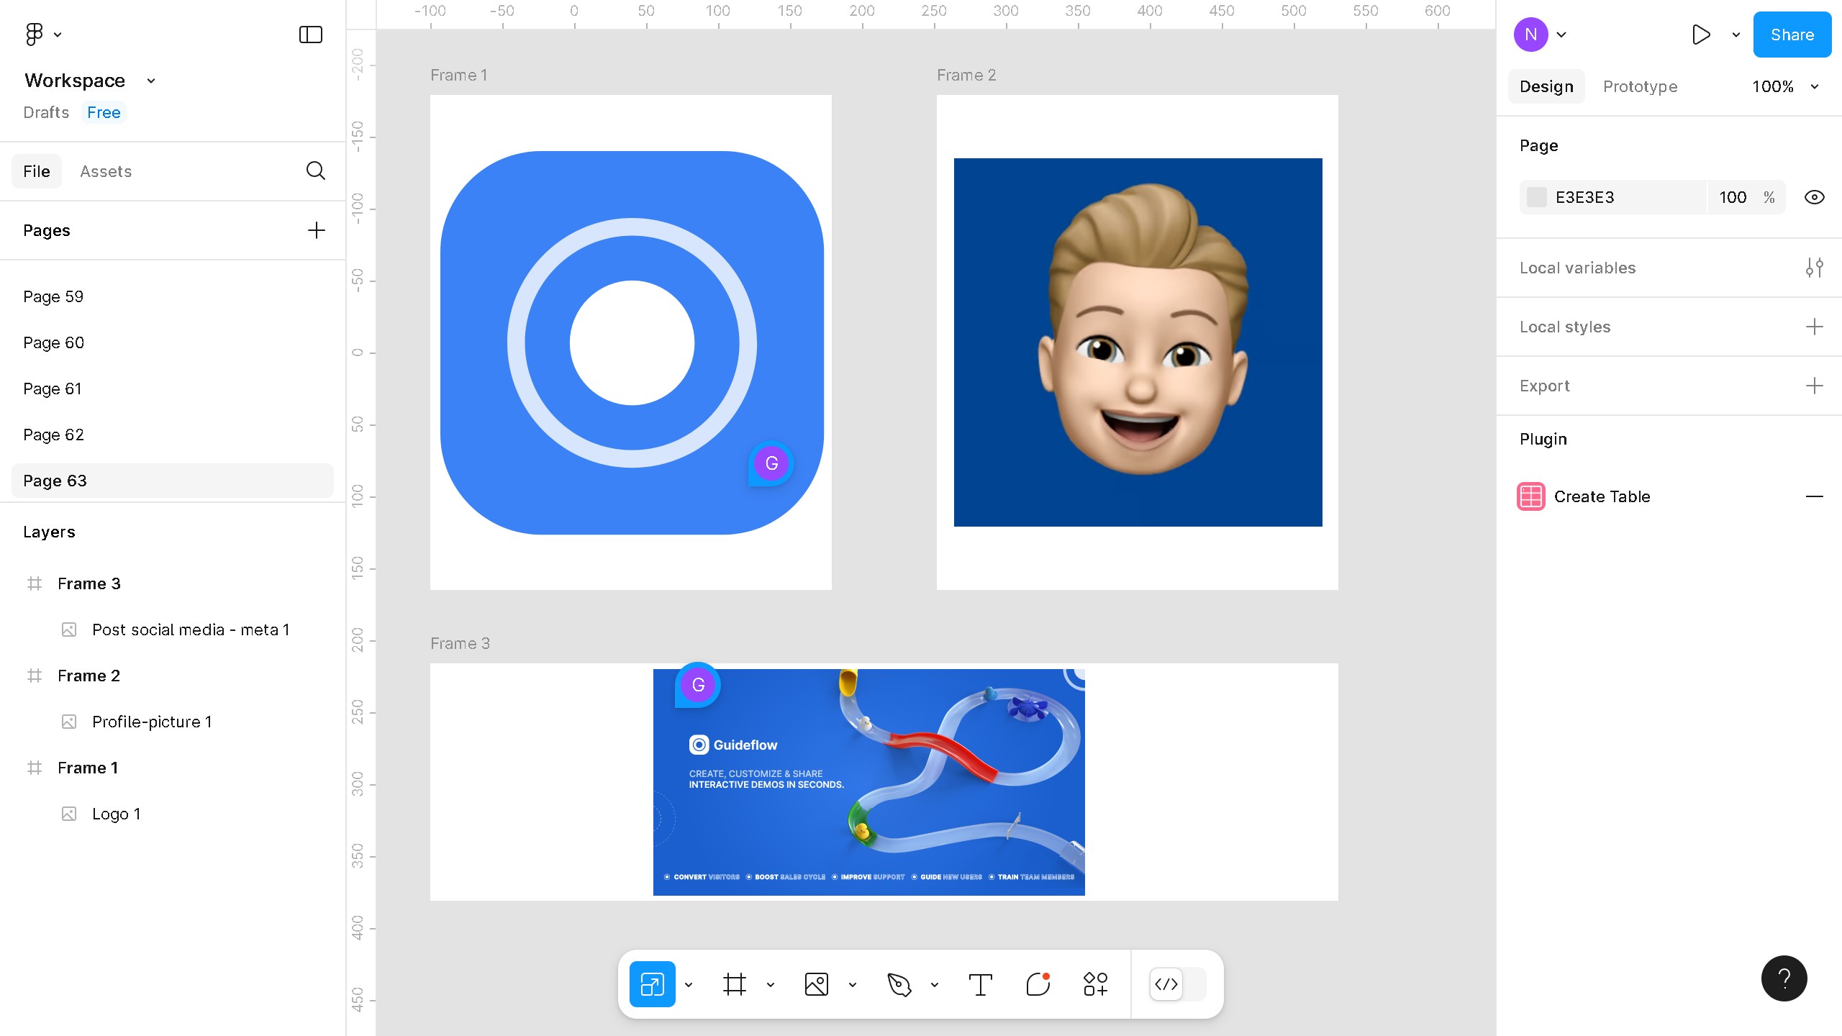Switch to the Assets tab

pyautogui.click(x=106, y=171)
